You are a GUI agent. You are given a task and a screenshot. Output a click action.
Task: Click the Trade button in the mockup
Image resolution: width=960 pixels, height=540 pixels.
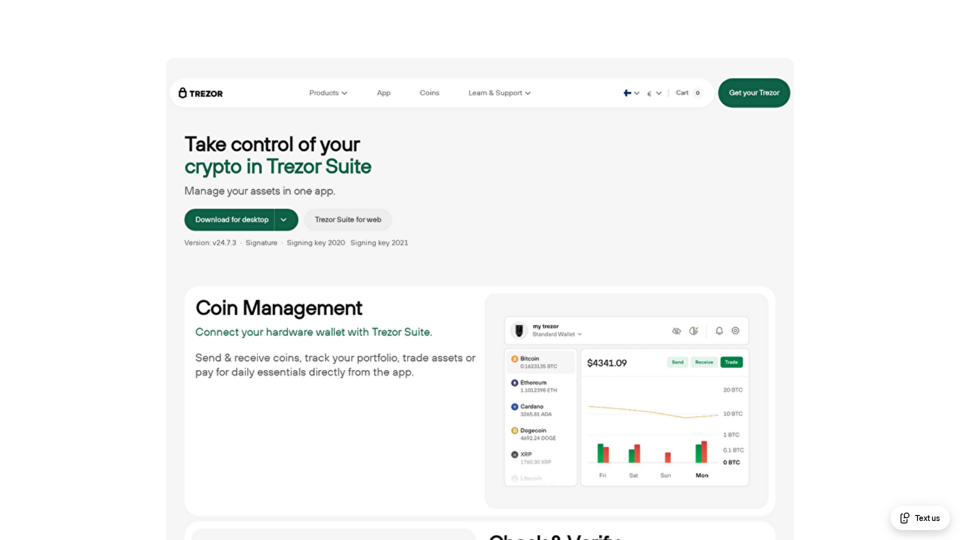tap(731, 362)
